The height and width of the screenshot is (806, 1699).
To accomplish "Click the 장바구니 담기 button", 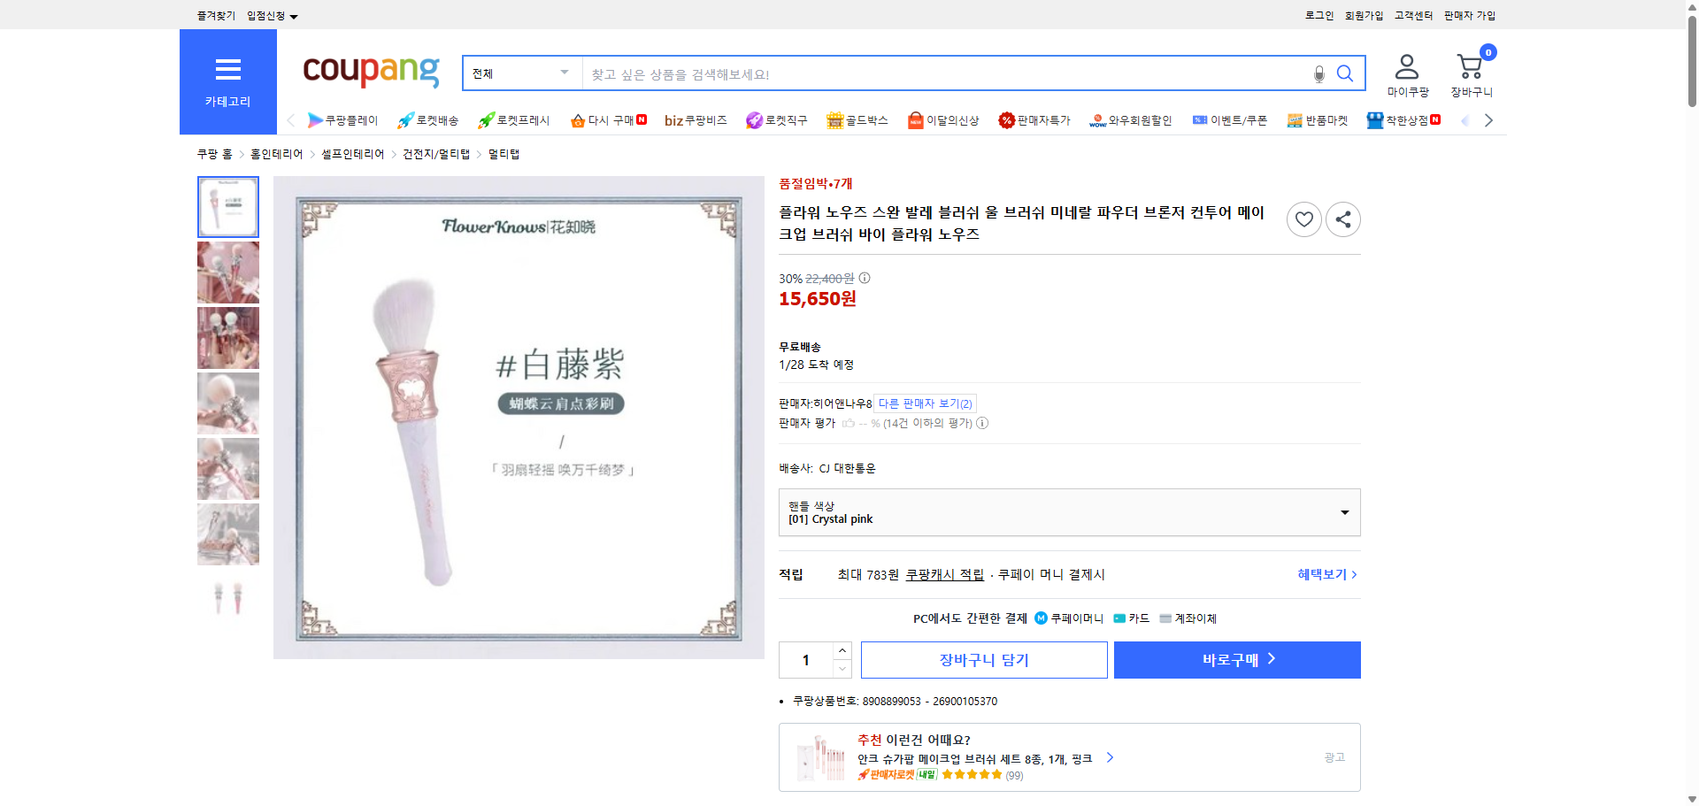I will coord(985,659).
